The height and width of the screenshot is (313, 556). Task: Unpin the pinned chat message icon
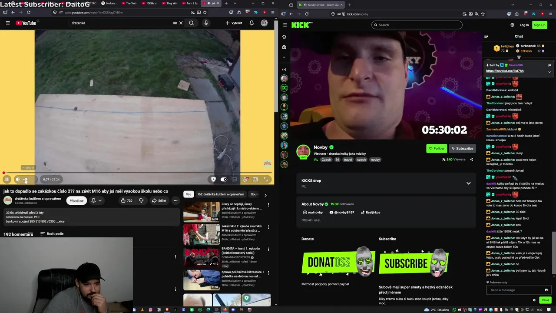point(549,65)
